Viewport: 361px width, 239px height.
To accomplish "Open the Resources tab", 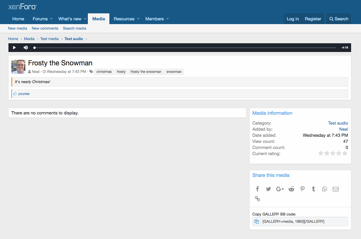I will pyautogui.click(x=124, y=19).
